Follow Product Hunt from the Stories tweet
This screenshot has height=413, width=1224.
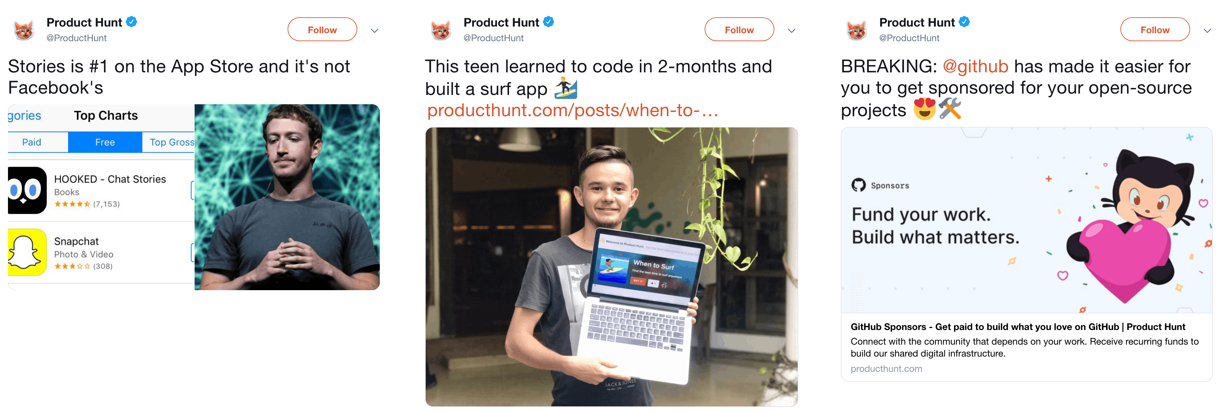click(x=322, y=30)
